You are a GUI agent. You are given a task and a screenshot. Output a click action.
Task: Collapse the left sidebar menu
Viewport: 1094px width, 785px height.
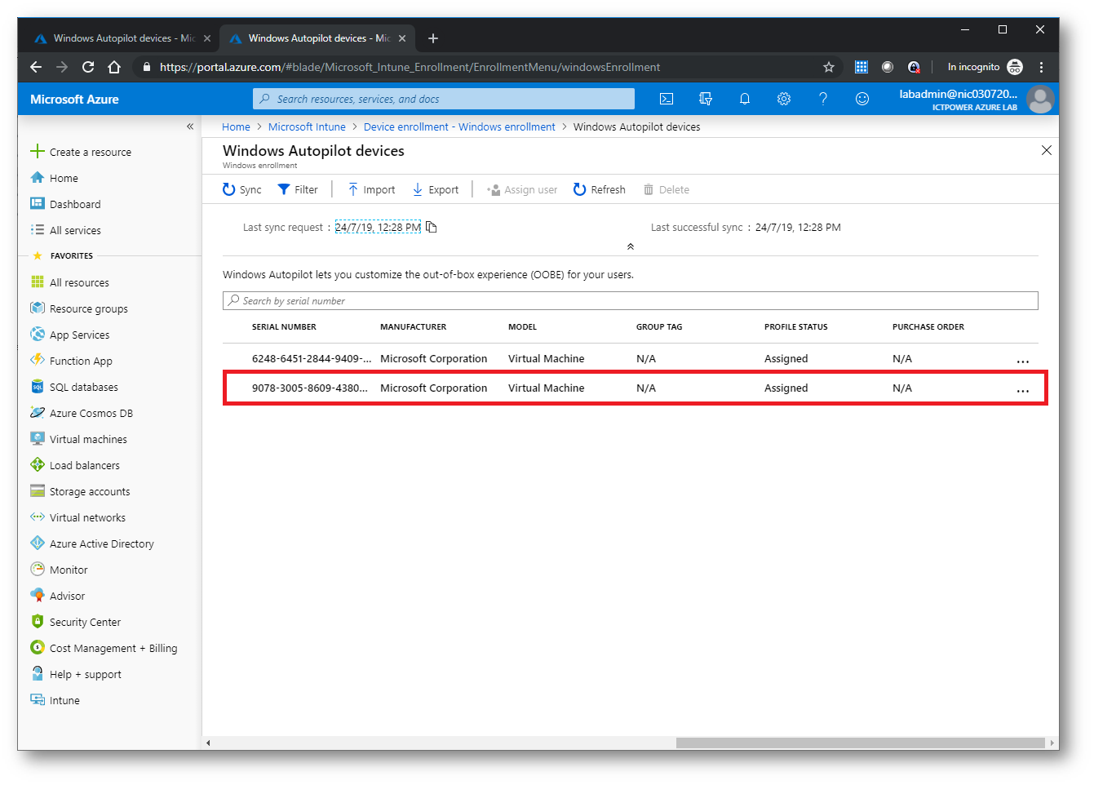click(190, 126)
